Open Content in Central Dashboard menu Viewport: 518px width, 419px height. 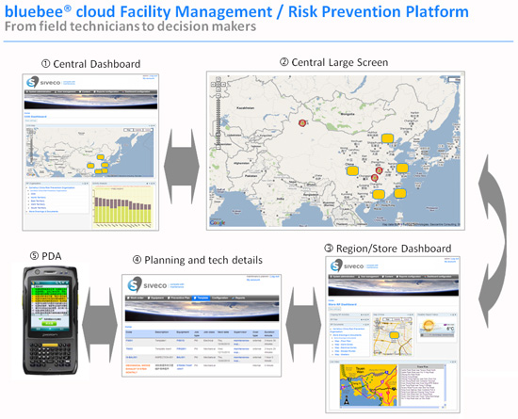(x=85, y=91)
